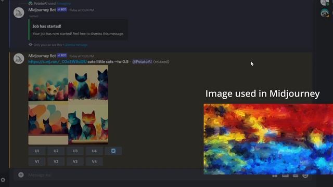The height and width of the screenshot is (187, 333).
Task: Click the sloth member avatar at right
Action: (325, 13)
